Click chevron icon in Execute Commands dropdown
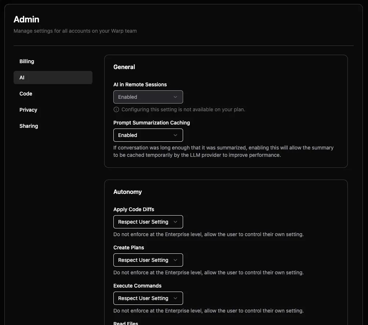This screenshot has height=325, width=368. pos(175,298)
